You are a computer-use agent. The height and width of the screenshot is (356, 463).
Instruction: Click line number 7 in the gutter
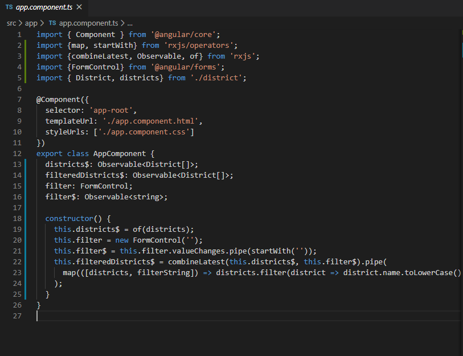pos(19,100)
